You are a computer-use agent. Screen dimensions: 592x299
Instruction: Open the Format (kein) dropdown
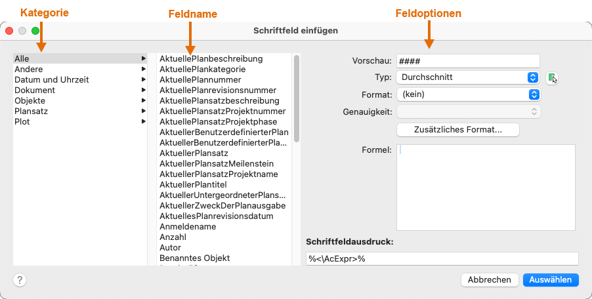click(x=468, y=94)
